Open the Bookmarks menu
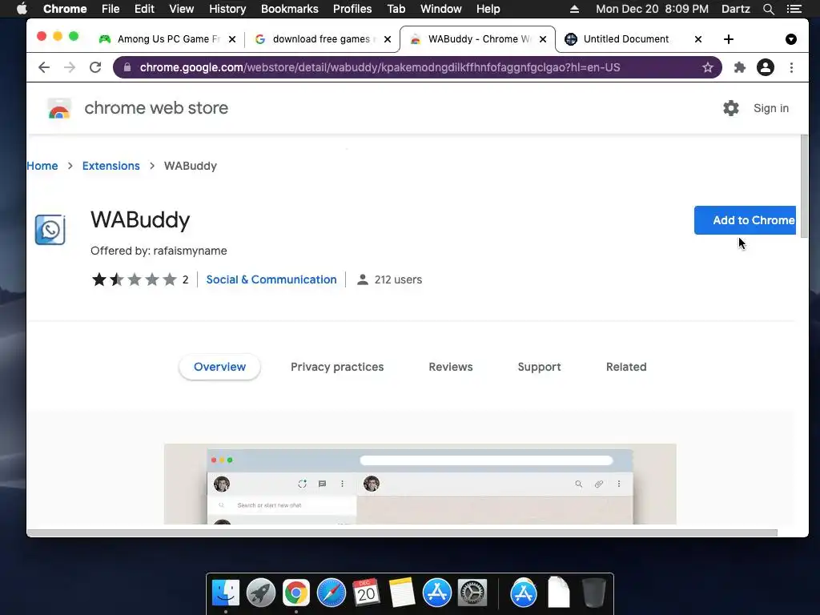 pyautogui.click(x=290, y=9)
